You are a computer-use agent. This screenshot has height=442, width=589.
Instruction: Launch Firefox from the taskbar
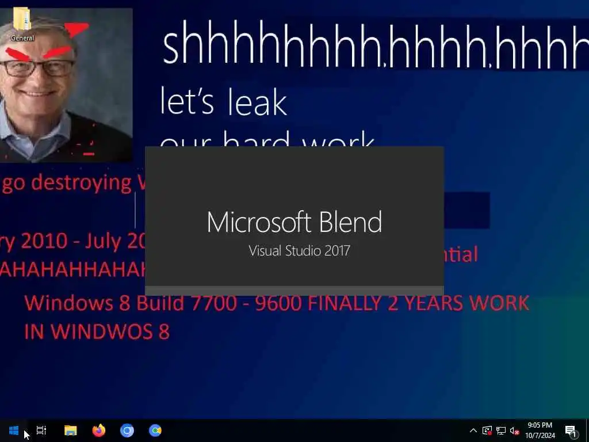[x=99, y=430]
